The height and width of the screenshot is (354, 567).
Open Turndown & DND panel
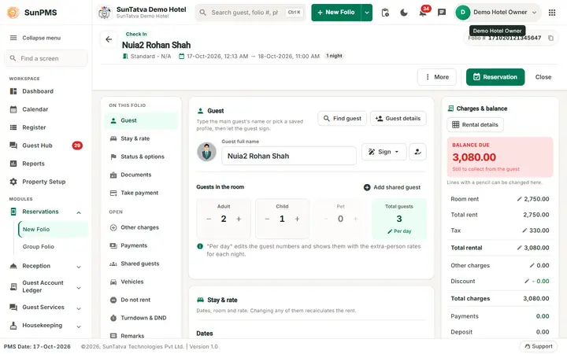click(x=142, y=318)
